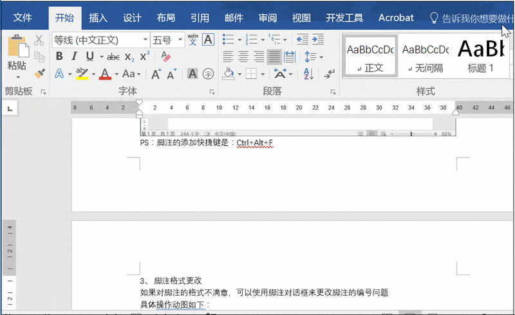The height and width of the screenshot is (315, 515).
Task: Click the Copy icon
Action: tap(39, 57)
